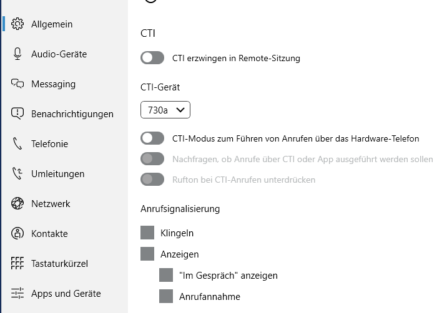
Task: Click the Apps und Geräte sliders icon
Action: tap(17, 293)
